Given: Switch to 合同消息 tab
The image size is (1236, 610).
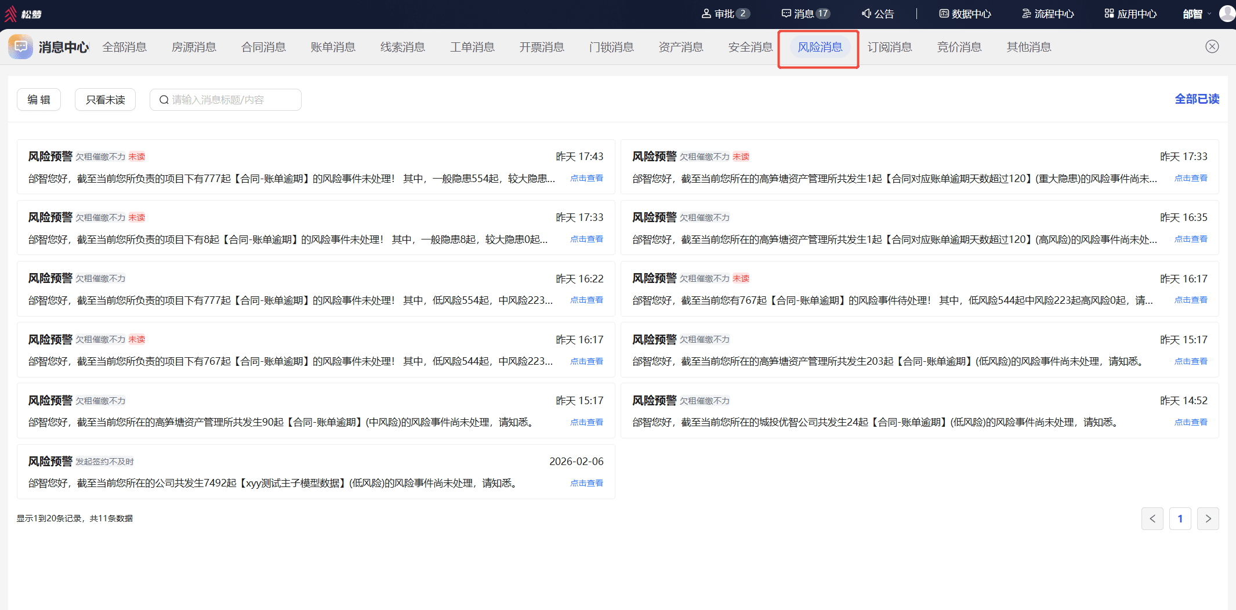Looking at the screenshot, I should [263, 47].
